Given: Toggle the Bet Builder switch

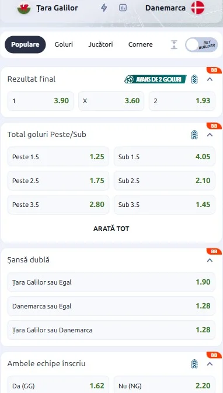Looking at the screenshot, I should pos(201,45).
